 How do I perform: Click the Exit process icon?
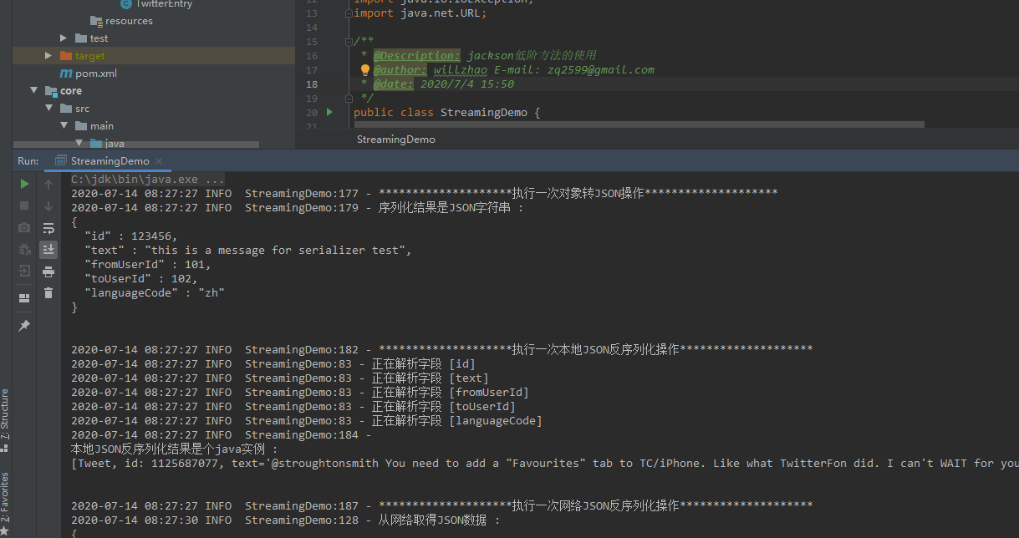(x=24, y=271)
